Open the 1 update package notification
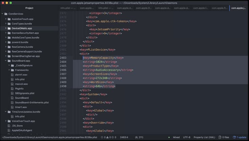Viewport: 249px width, 141px height. (x=240, y=137)
